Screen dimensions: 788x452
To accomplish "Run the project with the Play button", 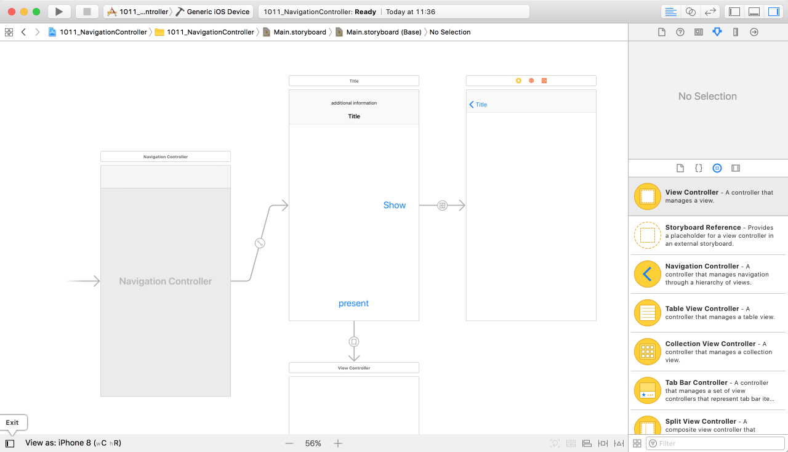I will pyautogui.click(x=59, y=12).
